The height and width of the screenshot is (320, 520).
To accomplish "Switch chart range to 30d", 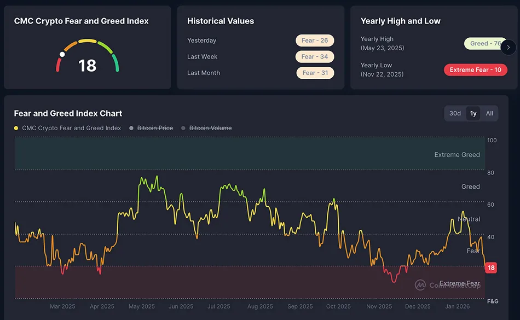I will [455, 113].
